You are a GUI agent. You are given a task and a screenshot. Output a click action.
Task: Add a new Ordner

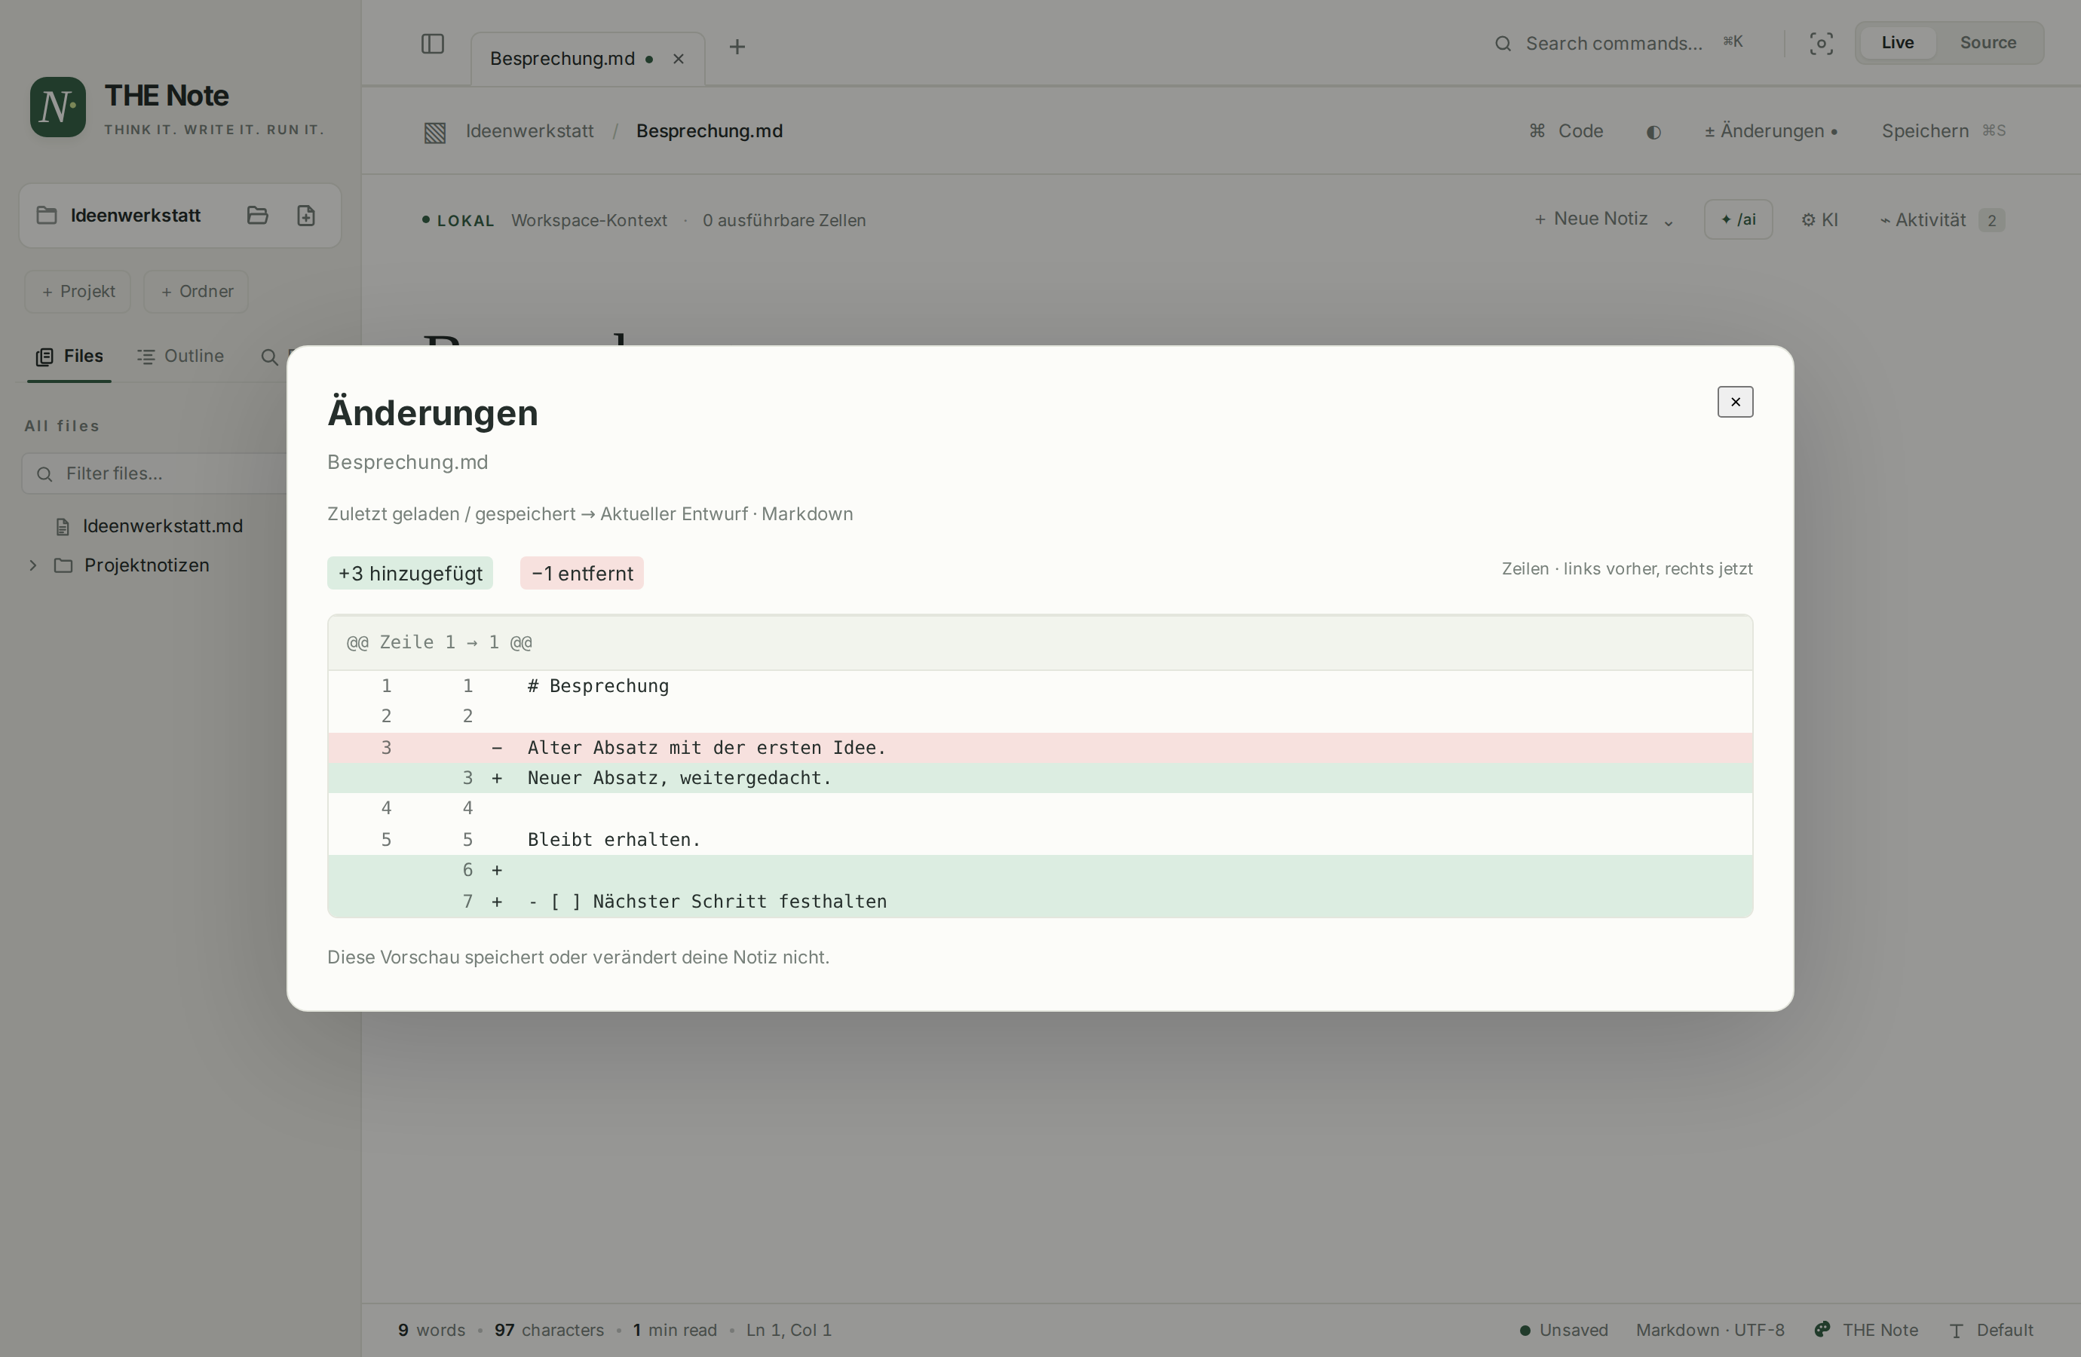point(196,291)
